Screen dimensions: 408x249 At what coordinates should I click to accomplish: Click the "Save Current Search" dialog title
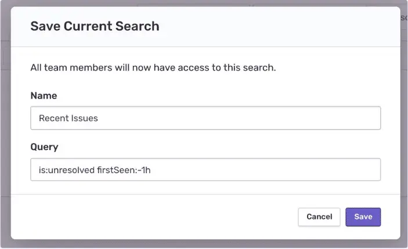(95, 26)
